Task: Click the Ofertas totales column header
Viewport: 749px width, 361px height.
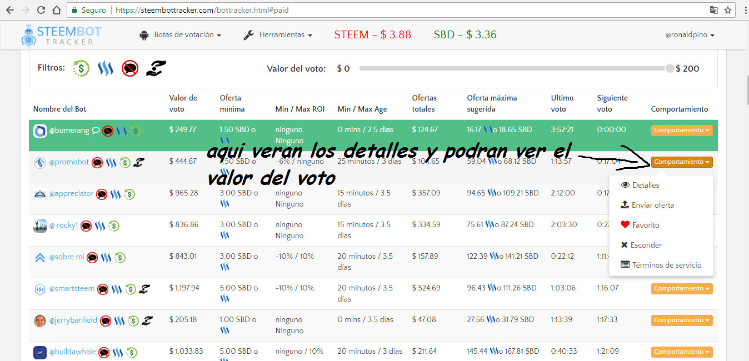Action: point(425,103)
